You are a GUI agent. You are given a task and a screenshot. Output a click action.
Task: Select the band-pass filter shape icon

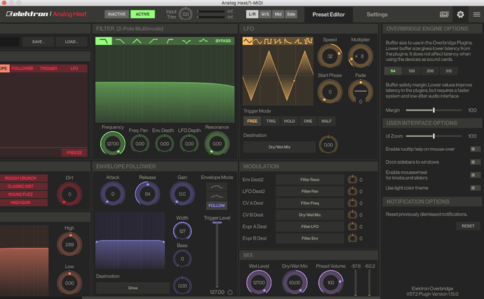point(137,41)
